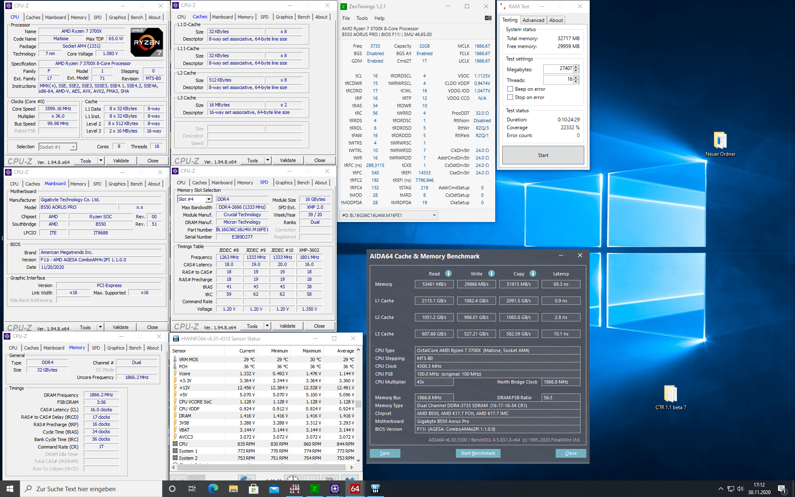Click the Ryzen 7 logo in the CPU-Z CPU window
The height and width of the screenshot is (497, 795).
[147, 42]
